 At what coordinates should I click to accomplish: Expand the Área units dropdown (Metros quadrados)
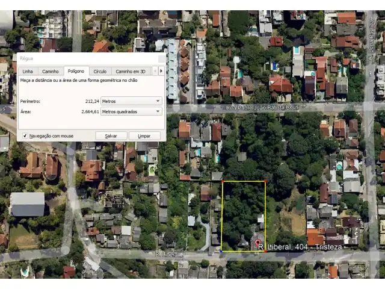coord(131,111)
